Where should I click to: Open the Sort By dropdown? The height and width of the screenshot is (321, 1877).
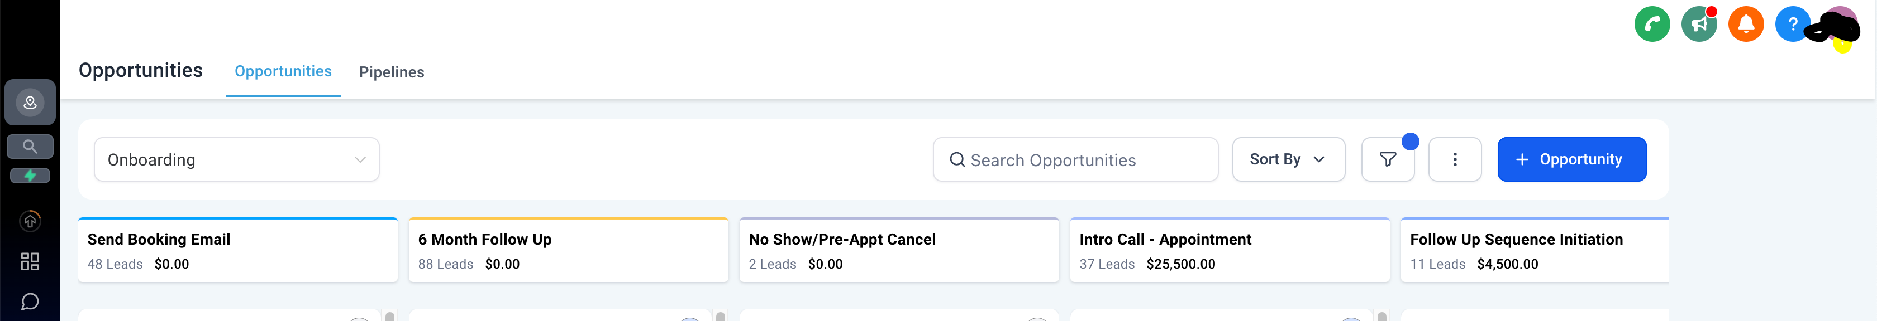coord(1288,160)
